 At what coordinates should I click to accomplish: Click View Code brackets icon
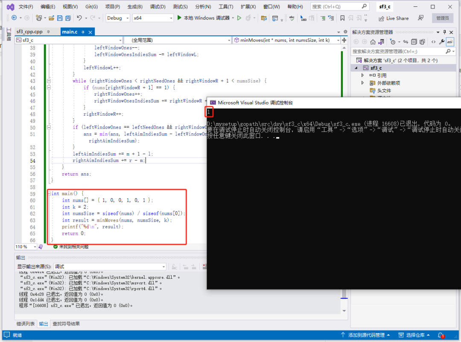coord(433,42)
